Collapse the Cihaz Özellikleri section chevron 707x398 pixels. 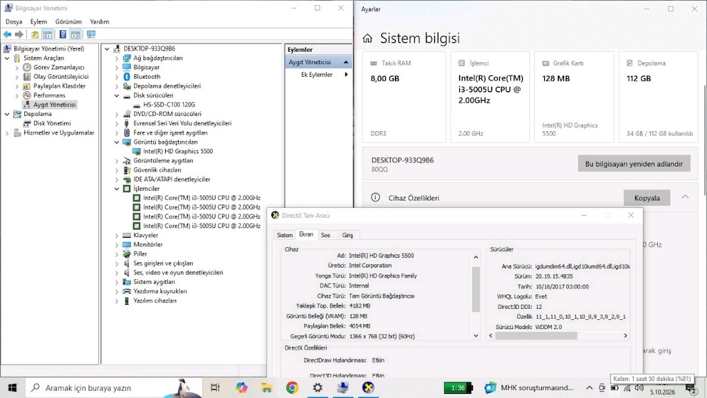[685, 197]
